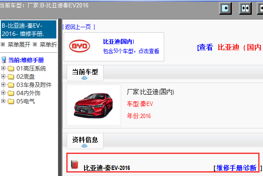This screenshot has width=263, height=176.
Task: Select the 05电气 tree item
Action: coord(26,101)
